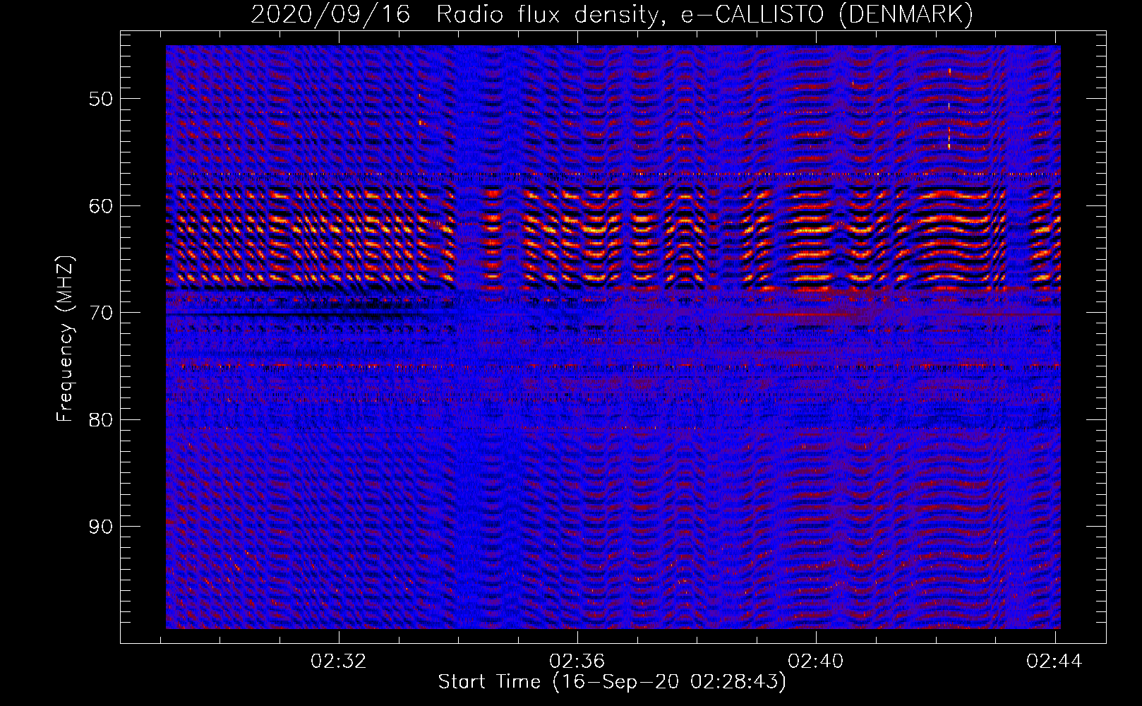Viewport: 1142px width, 706px height.
Task: Click the plot title '2020/09/16 Radio flux density, e-CALLISTO (DENMARK)'
Action: pos(612,15)
